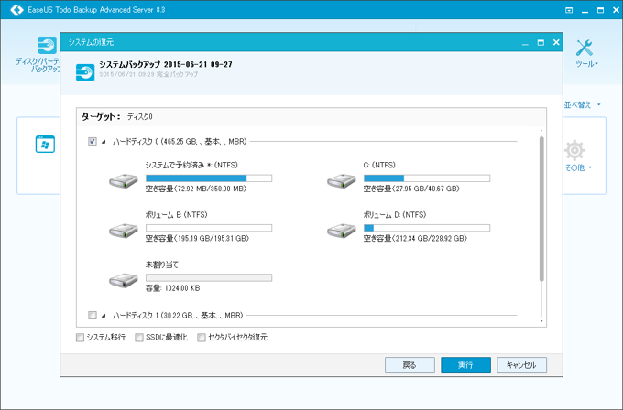Collapse the ハードディスク 1 tree arrow
Screen dimensions: 623x410
point(104,316)
